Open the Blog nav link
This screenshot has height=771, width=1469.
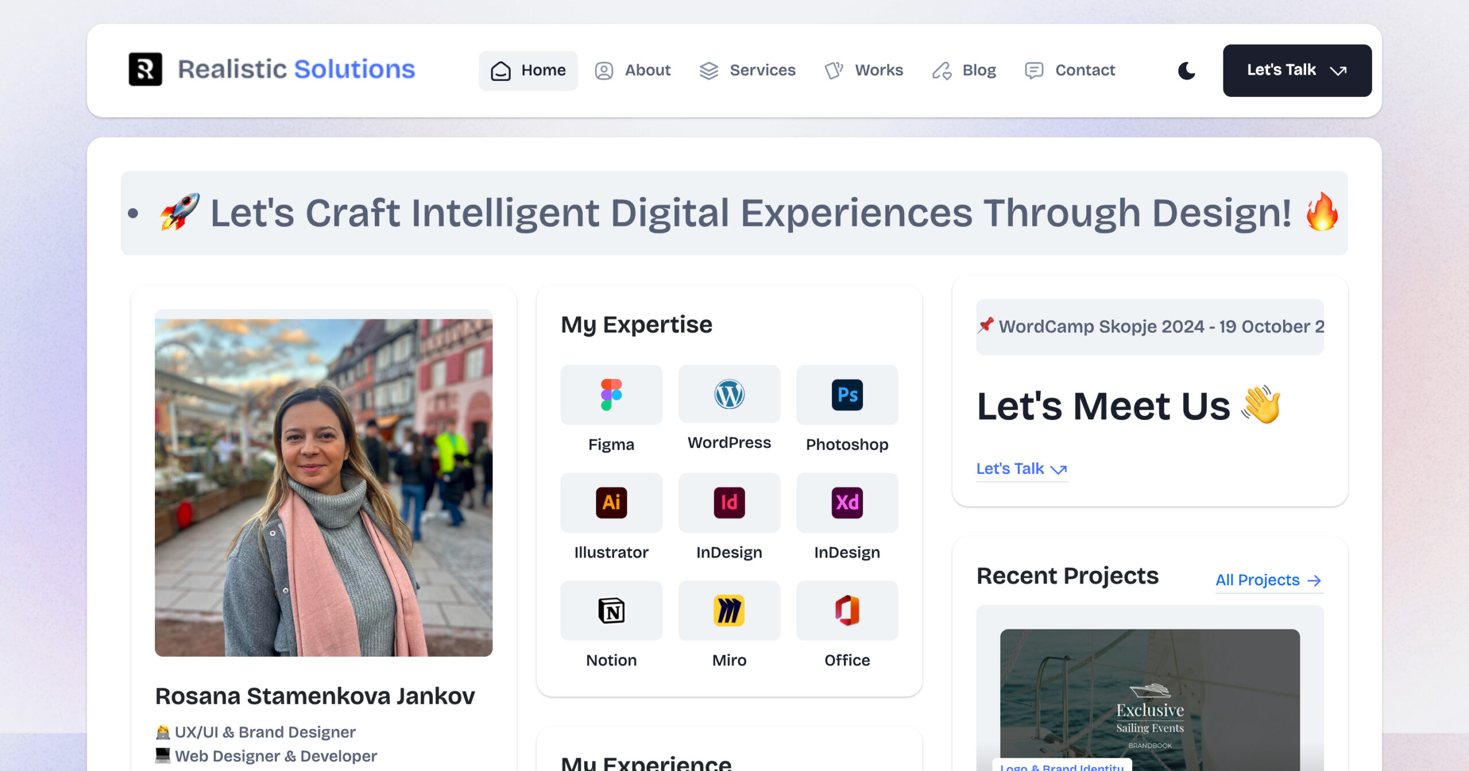tap(964, 71)
